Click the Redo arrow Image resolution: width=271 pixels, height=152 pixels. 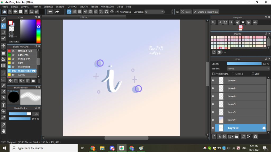(x=57, y=12)
